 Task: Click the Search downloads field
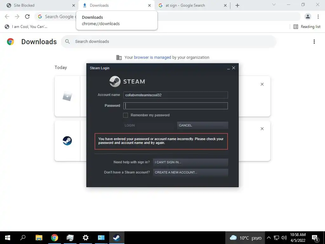click(169, 42)
